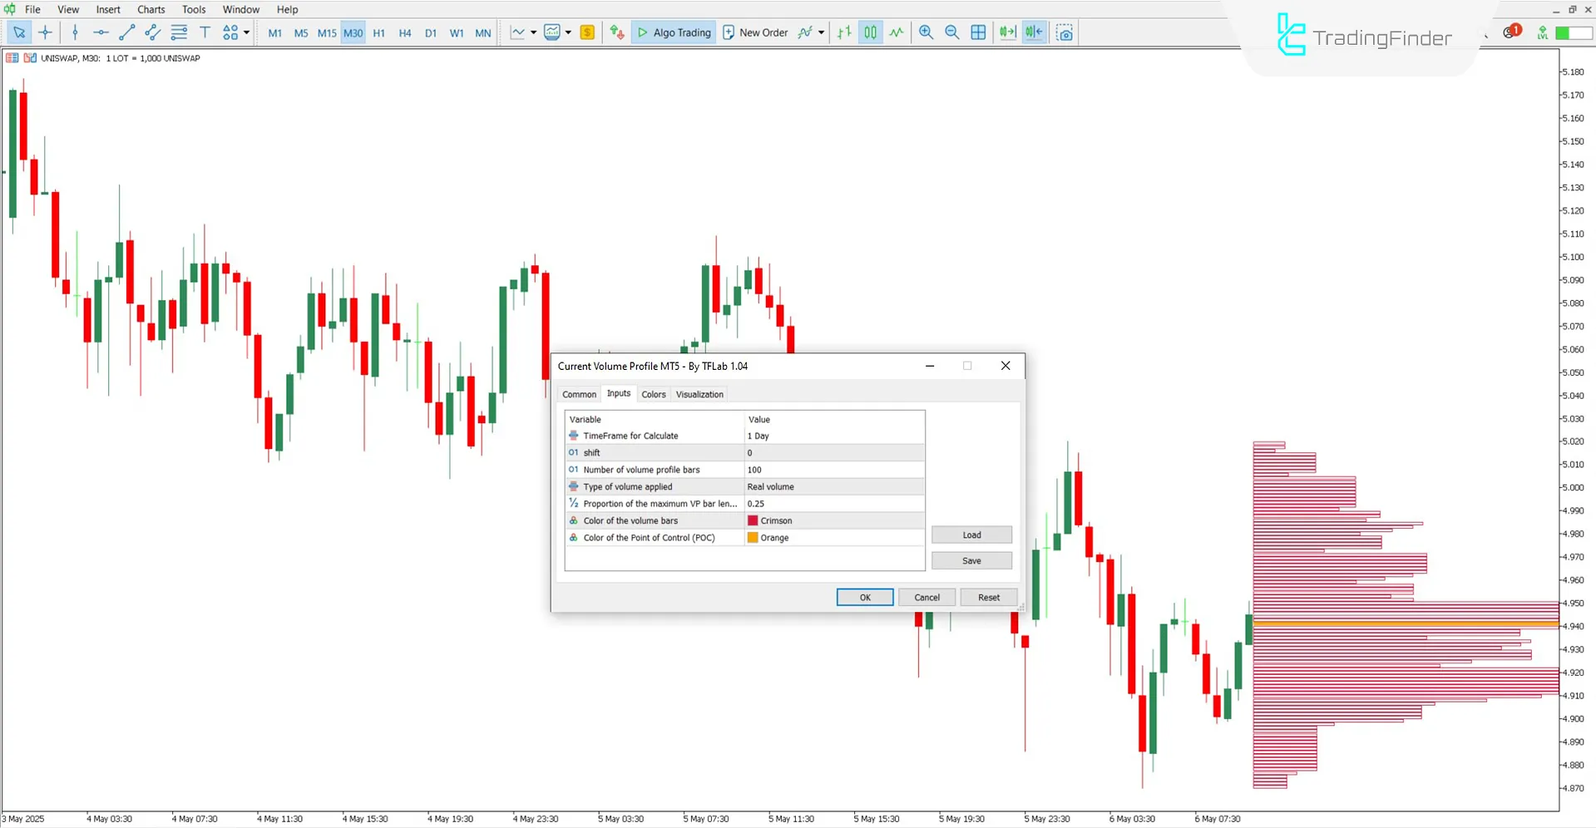The image size is (1596, 828).
Task: Open the geometric shapes dropdown
Action: [230, 32]
